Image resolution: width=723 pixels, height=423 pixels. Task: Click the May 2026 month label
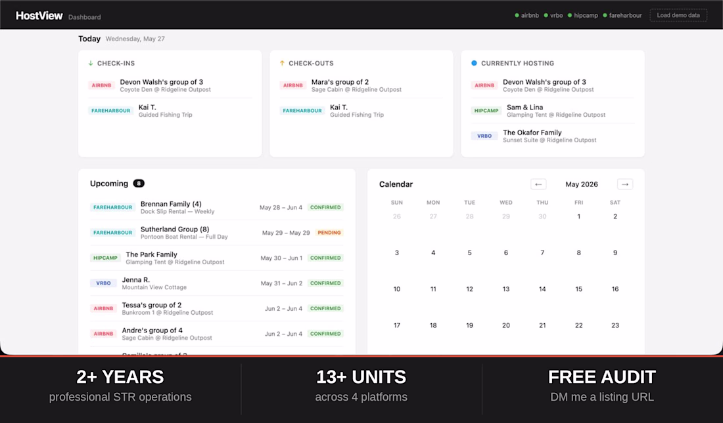[582, 184]
